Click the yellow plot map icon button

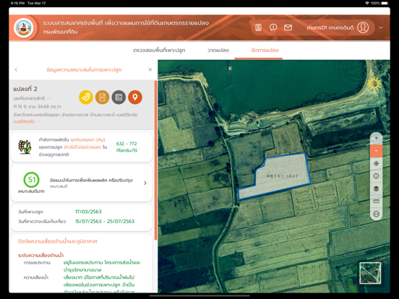click(86, 97)
